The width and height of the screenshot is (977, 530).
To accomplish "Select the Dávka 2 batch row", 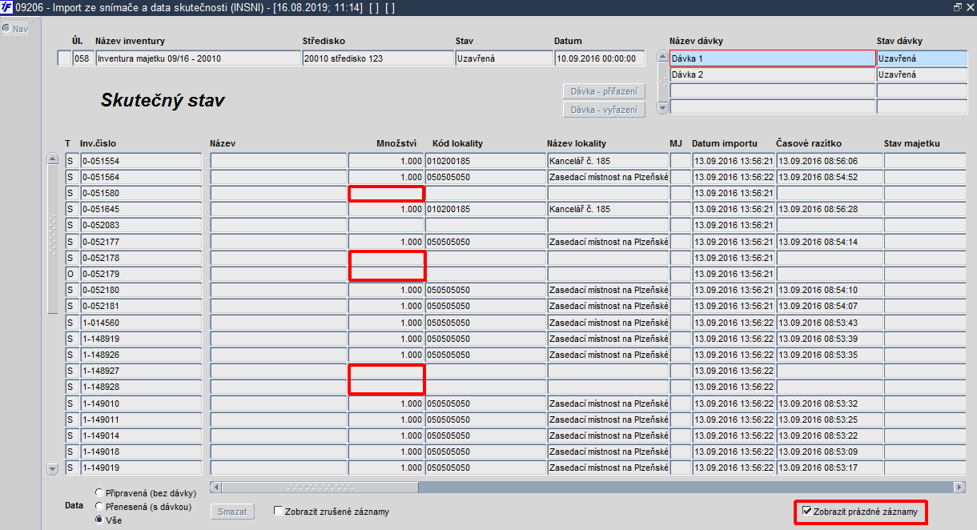I will coord(772,74).
